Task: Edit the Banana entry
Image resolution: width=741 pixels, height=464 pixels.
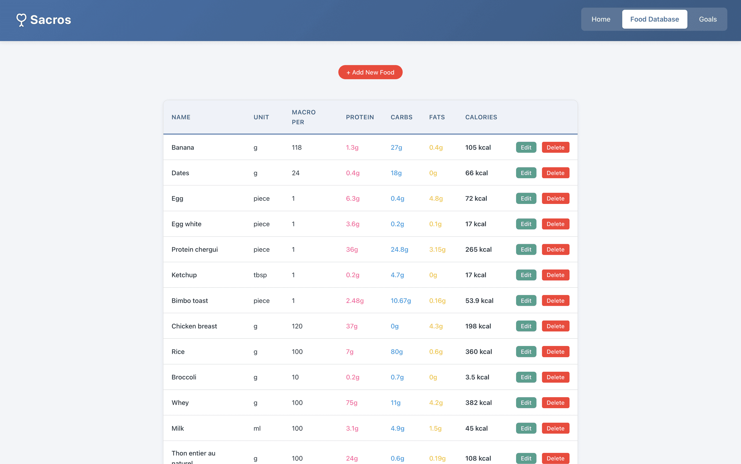Action: (526, 148)
